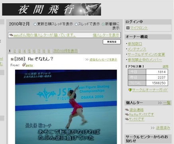Click the message icon before [358]
The image size is (174, 144).
pos(12,59)
